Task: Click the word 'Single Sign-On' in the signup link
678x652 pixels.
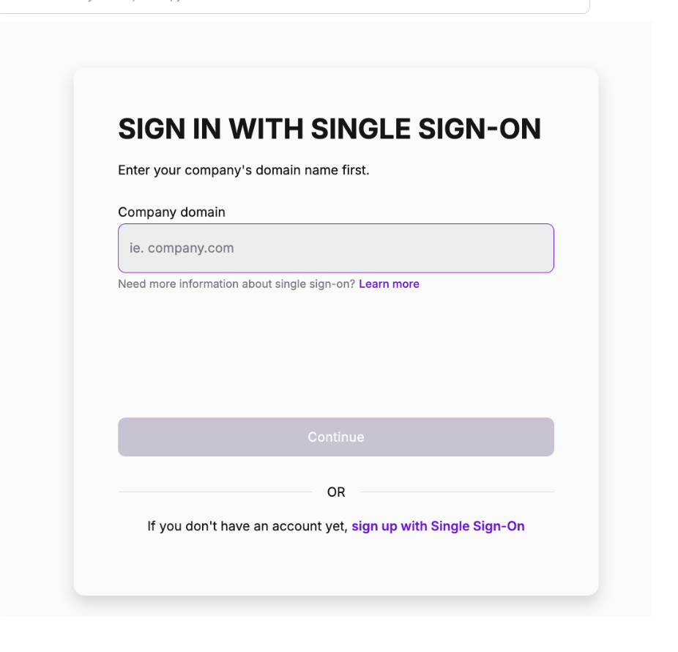Action: [x=477, y=526]
